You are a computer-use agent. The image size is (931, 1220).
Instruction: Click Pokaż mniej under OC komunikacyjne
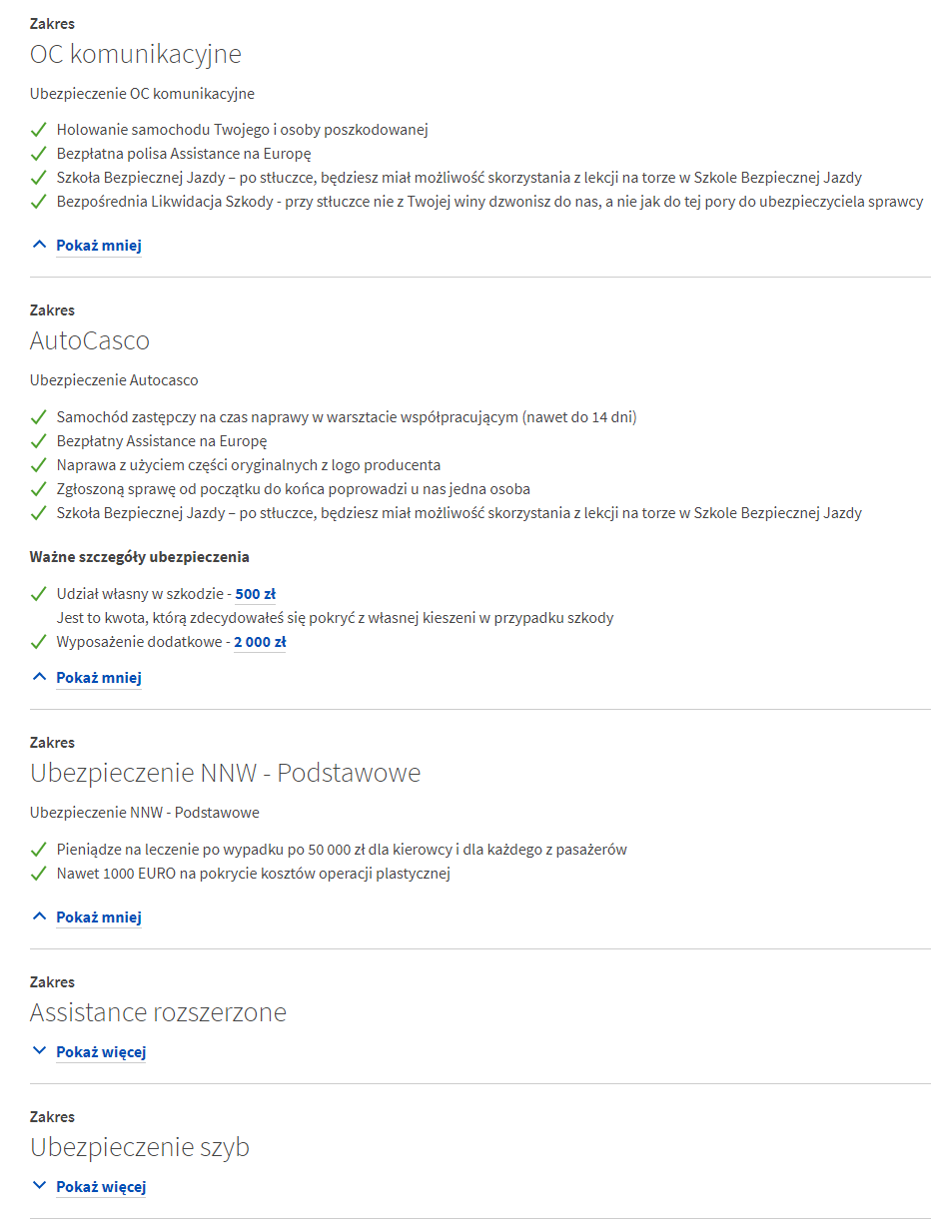click(99, 245)
